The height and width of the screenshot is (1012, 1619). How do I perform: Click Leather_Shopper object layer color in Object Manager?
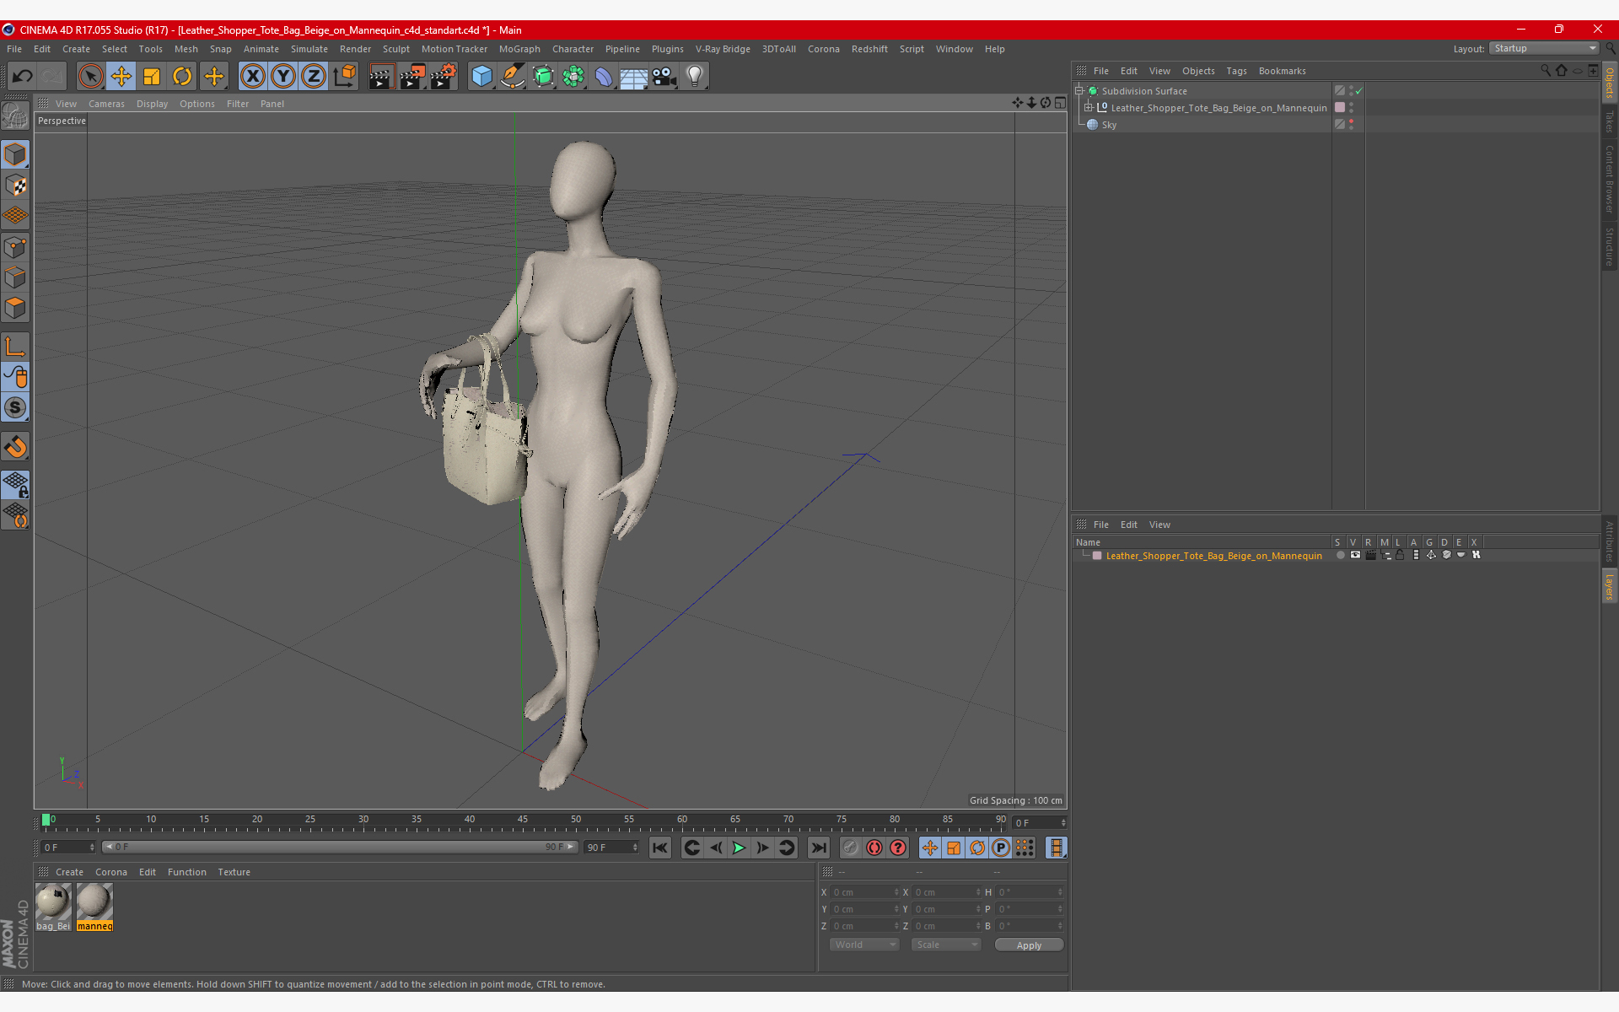(1340, 107)
